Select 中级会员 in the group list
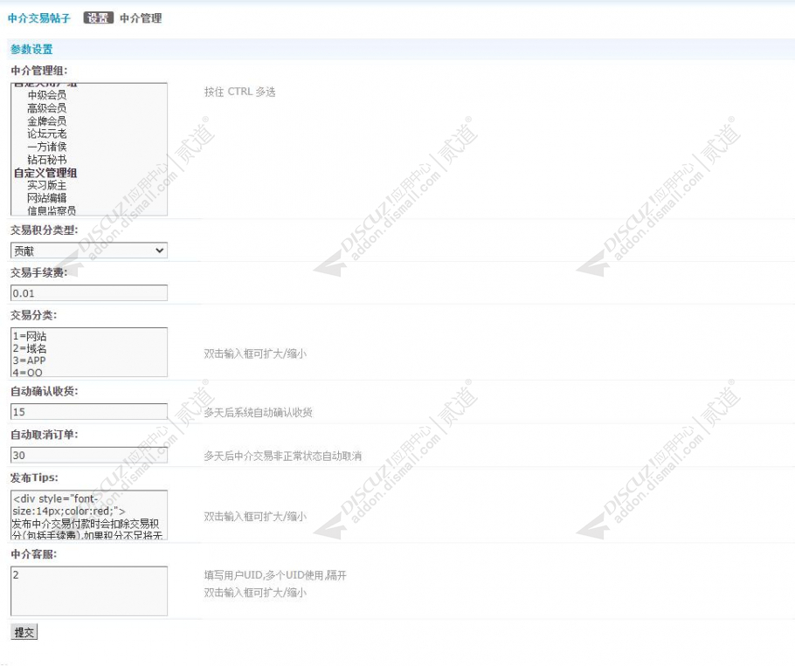795x666 pixels. coord(46,95)
